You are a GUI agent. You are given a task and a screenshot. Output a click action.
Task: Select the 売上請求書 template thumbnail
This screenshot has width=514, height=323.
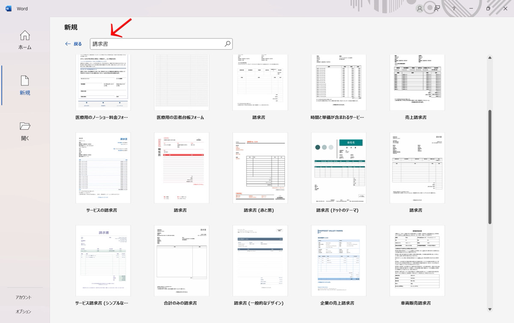tap(417, 82)
